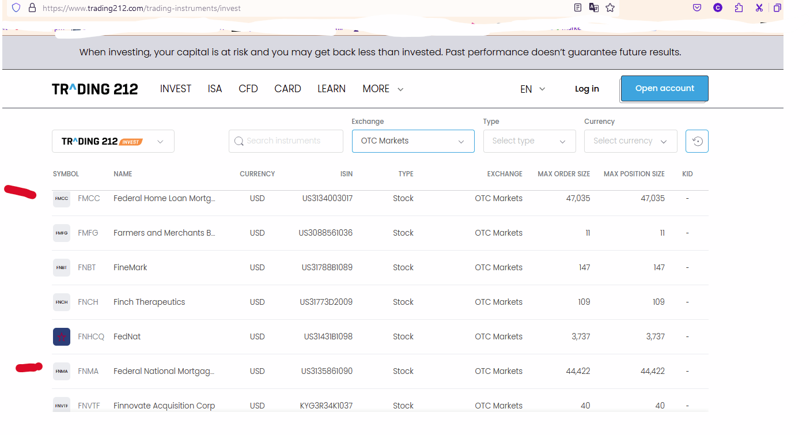Click the scissors extension icon

pos(759,7)
